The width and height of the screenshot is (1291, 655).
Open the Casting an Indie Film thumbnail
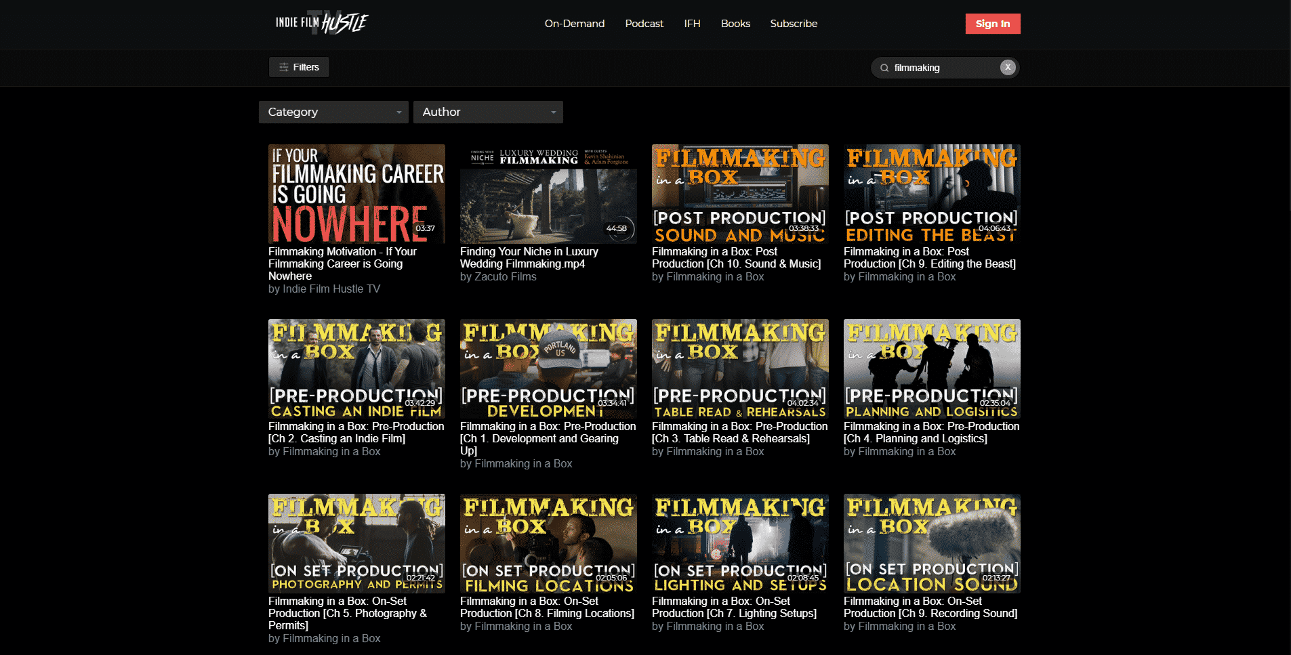pos(356,368)
